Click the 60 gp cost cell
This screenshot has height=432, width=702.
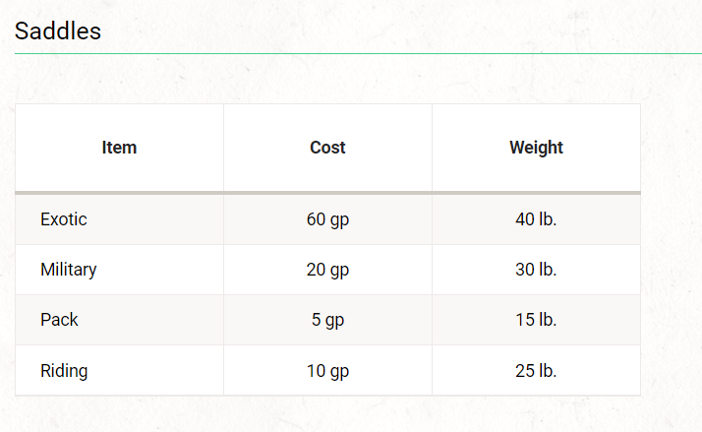point(327,219)
